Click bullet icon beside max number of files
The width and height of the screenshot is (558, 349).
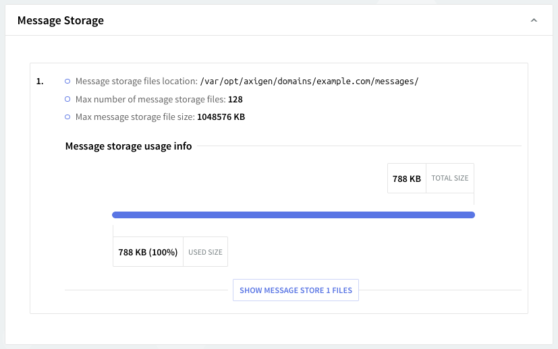point(67,99)
